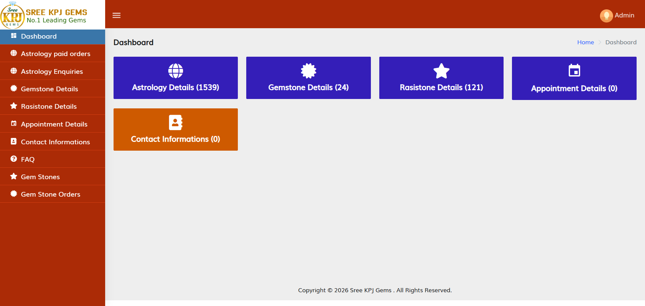Open Appointment Details in sidebar

52,124
